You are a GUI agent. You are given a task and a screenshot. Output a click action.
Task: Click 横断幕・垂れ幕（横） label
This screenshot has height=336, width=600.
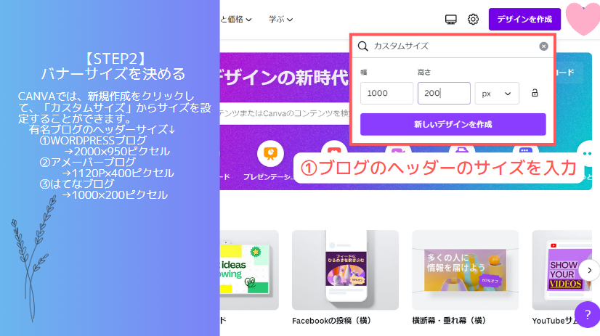(x=449, y=321)
